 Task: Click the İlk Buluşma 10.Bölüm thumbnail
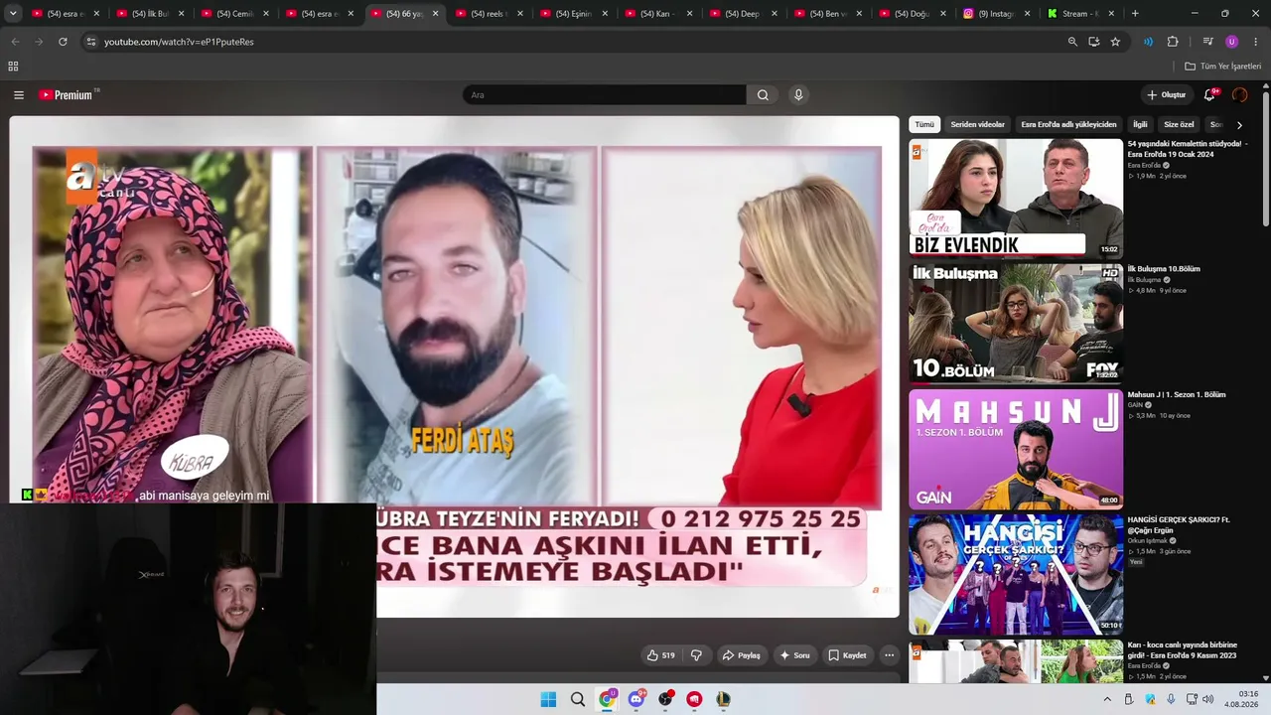point(1016,324)
